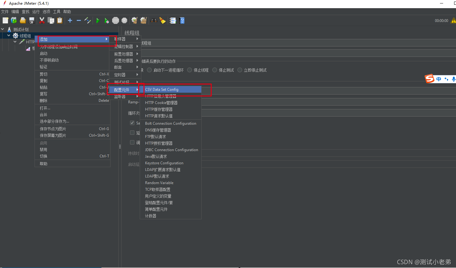Click the Cut scissors icon
The height and width of the screenshot is (268, 456).
42,20
